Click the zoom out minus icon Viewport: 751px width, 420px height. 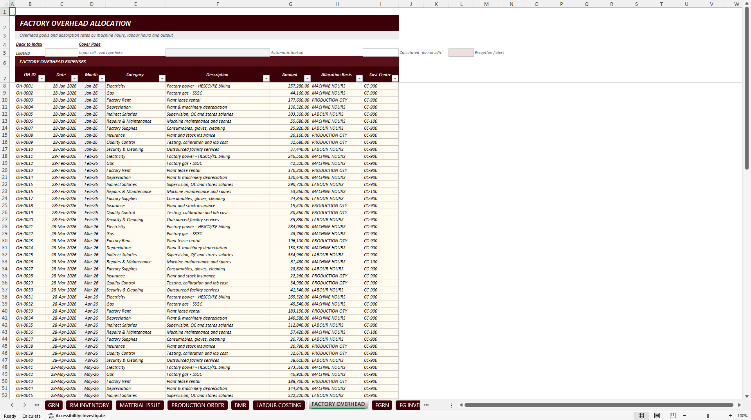(684, 416)
